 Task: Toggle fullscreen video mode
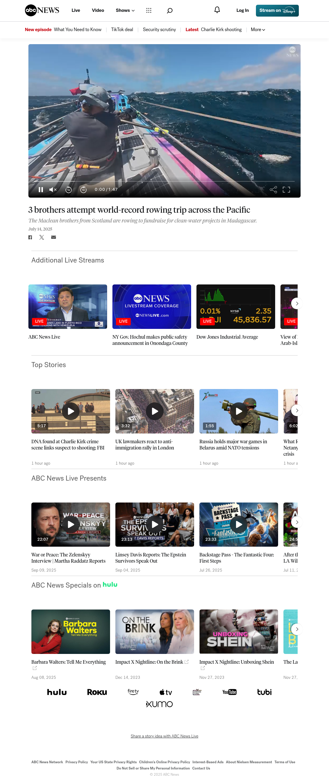[286, 190]
